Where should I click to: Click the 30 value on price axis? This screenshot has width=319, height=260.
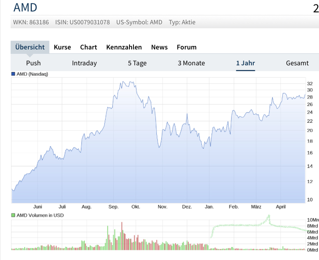pyautogui.click(x=310, y=90)
